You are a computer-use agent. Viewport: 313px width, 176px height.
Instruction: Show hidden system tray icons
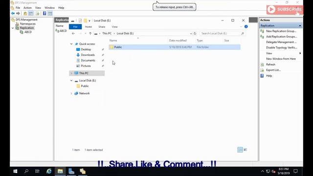263,171
